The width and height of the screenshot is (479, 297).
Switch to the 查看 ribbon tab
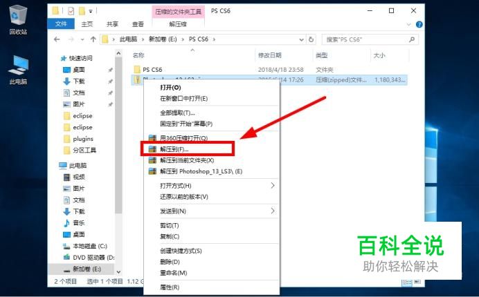[x=138, y=24]
